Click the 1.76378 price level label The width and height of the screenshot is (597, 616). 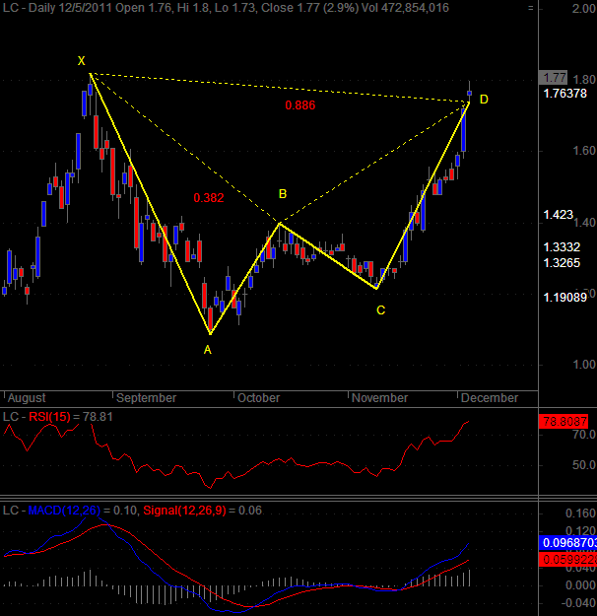(564, 94)
